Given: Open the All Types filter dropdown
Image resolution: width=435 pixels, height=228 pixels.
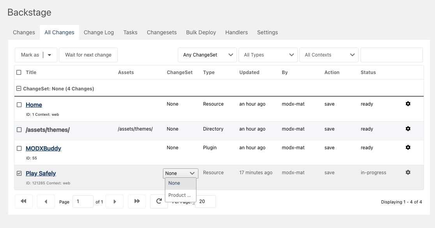Looking at the screenshot, I should 268,55.
